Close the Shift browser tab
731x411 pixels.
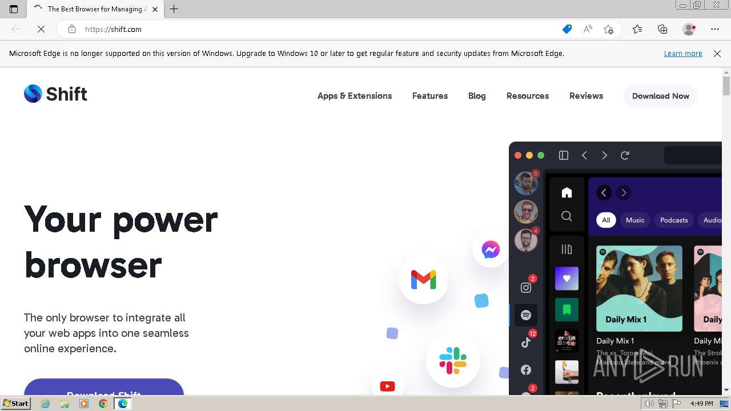point(155,9)
